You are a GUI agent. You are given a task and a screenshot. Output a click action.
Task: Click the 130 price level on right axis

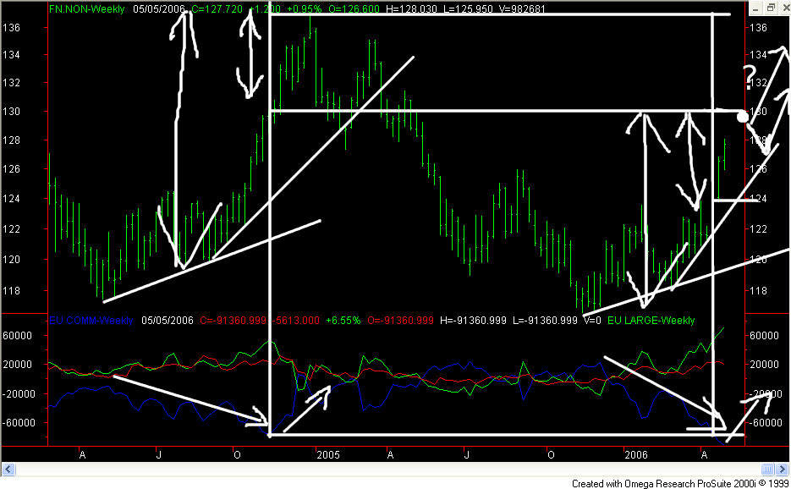click(x=760, y=111)
